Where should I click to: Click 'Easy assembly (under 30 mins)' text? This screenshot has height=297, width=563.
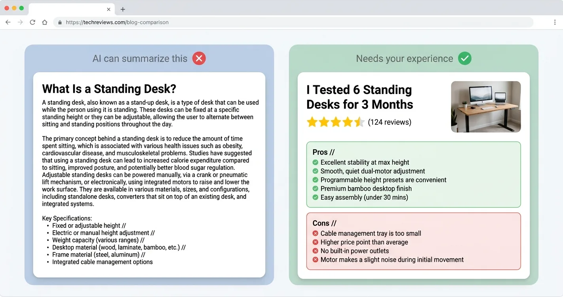pos(364,197)
